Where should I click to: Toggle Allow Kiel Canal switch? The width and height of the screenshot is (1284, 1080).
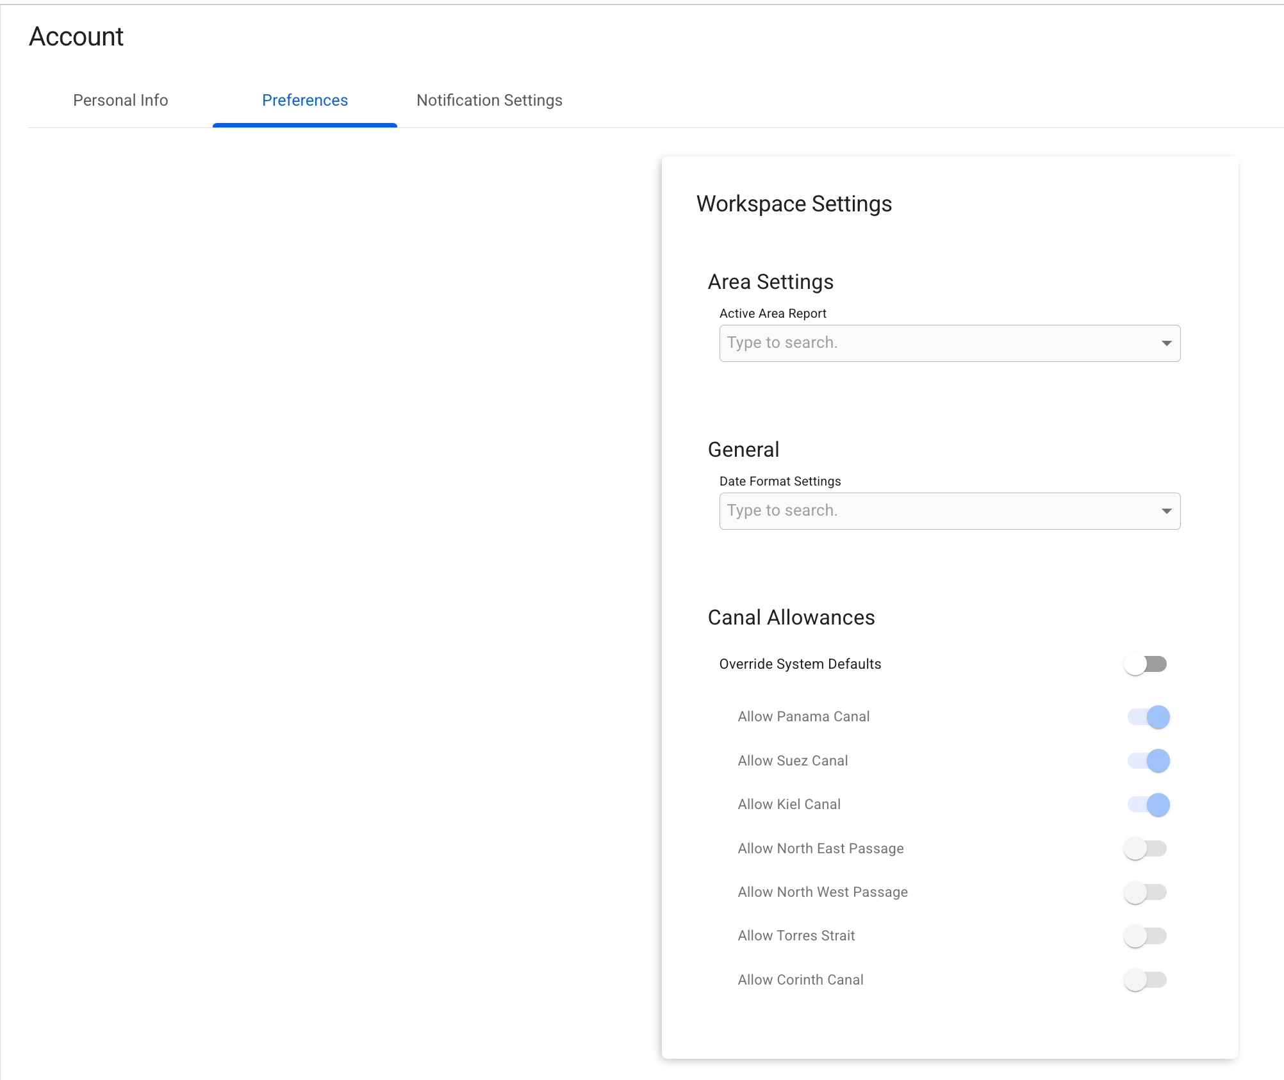click(1148, 805)
